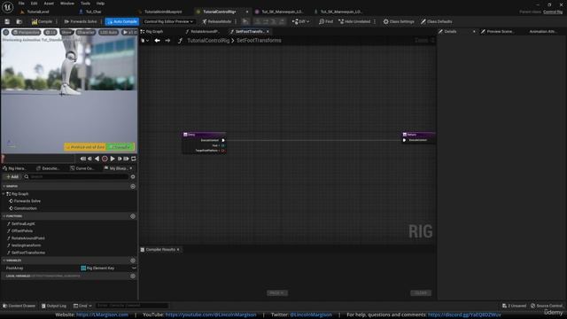Click the Forwards Solve toolbar button
Screen dimensions: 567x319
click(81, 21)
